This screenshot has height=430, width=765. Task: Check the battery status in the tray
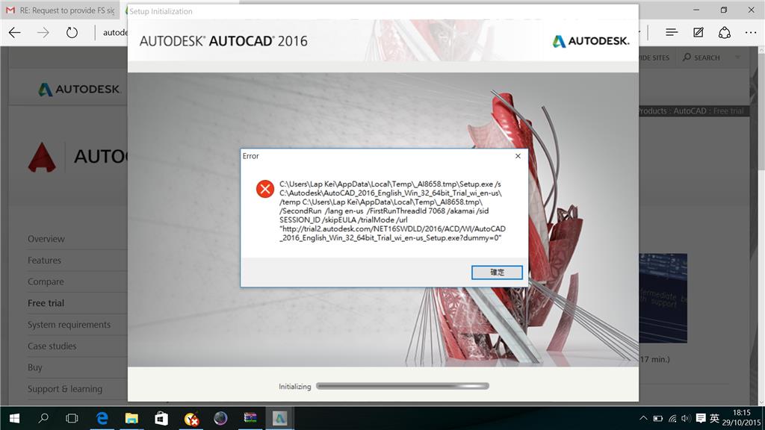tap(657, 418)
